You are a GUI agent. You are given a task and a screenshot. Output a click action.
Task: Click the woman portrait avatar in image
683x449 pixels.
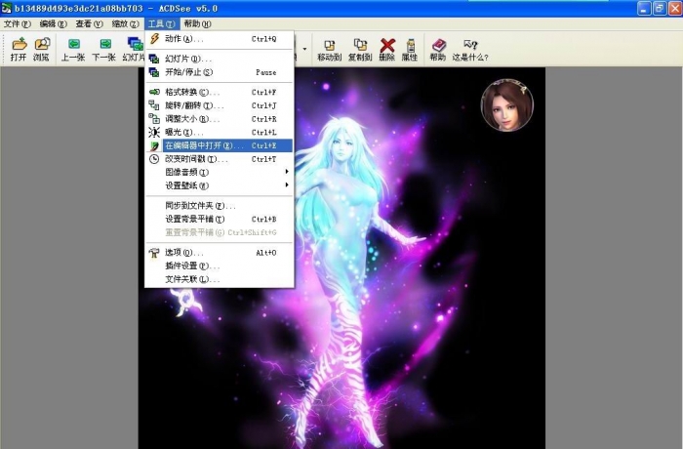click(x=507, y=105)
